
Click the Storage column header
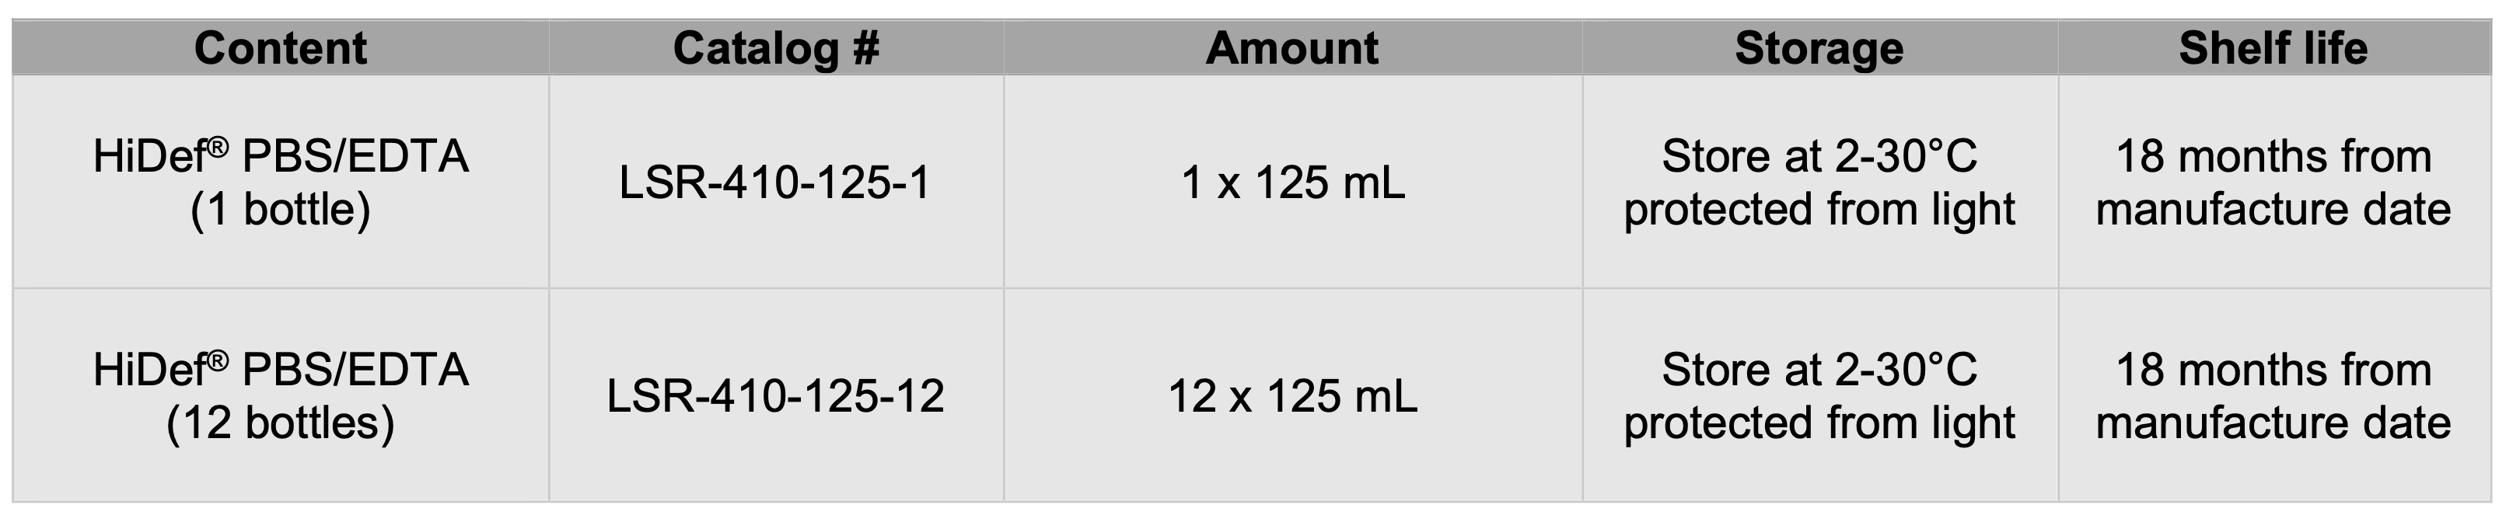(1819, 47)
